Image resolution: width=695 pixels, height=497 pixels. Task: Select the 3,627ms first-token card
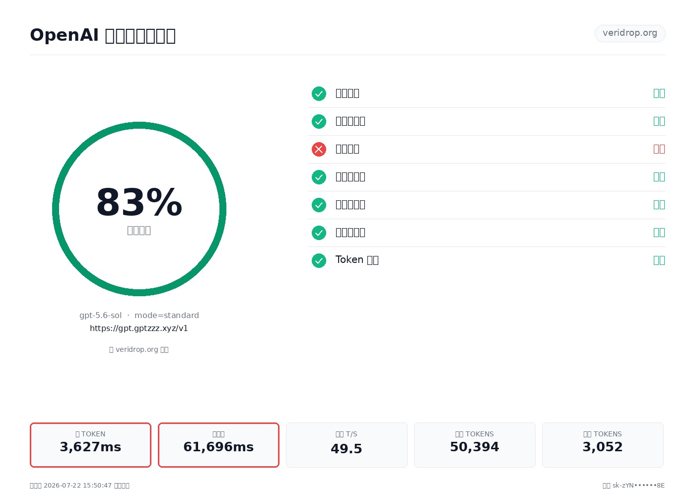point(90,445)
